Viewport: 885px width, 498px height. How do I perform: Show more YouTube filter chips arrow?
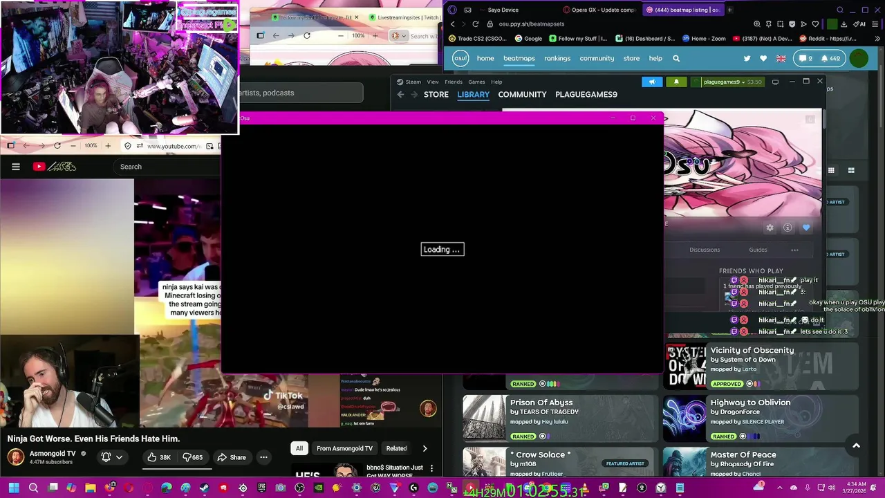[x=425, y=448]
